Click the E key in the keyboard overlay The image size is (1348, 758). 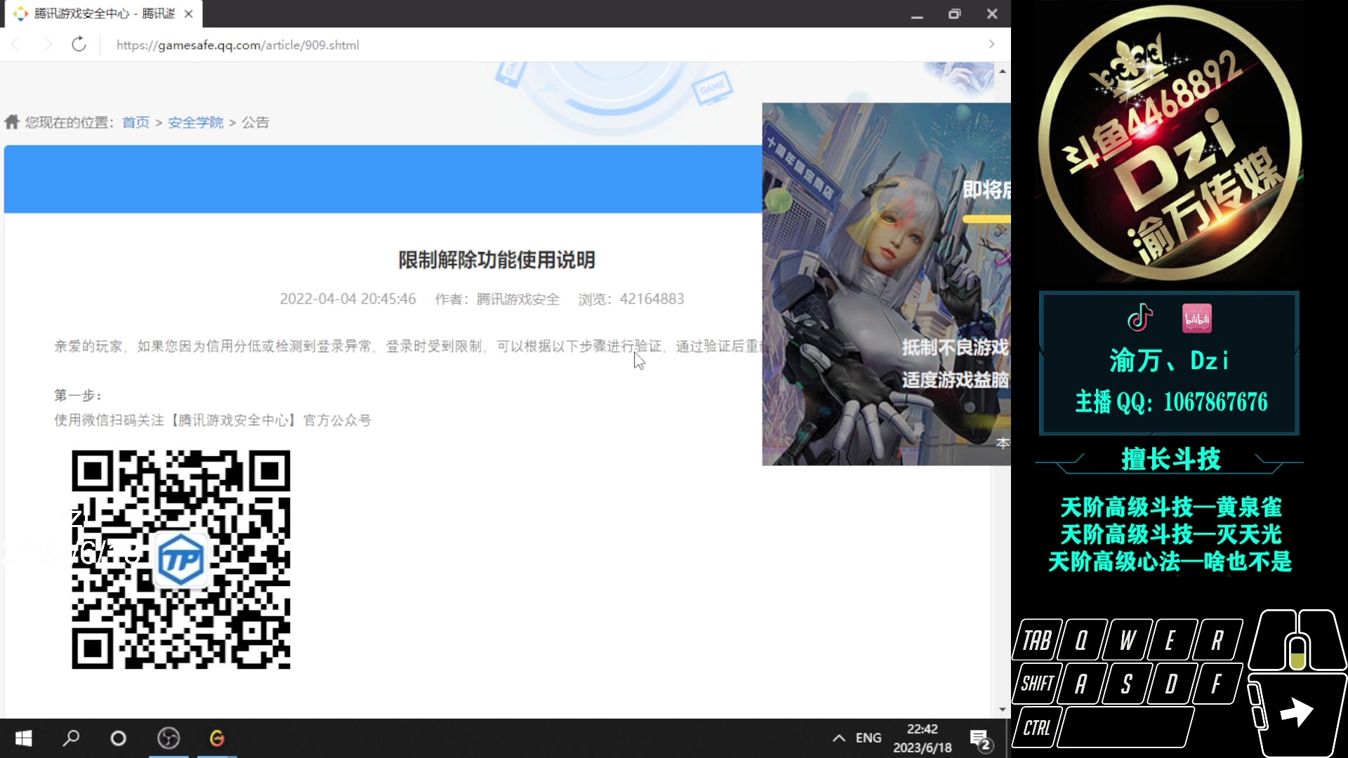click(1171, 640)
